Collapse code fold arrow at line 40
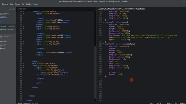186x104 pixels. (x=23, y=42)
